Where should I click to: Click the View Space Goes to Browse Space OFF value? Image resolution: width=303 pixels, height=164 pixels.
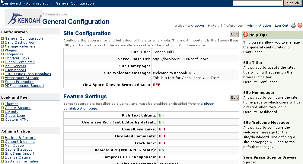click(156, 85)
